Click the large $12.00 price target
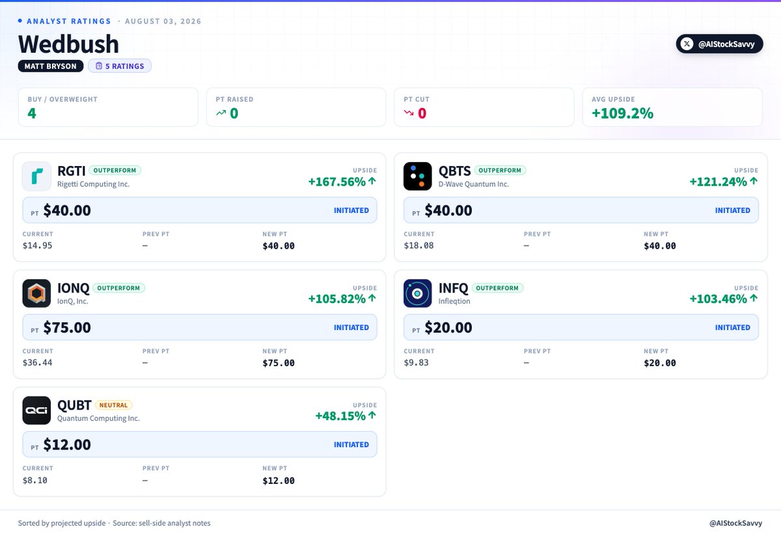 click(x=67, y=445)
